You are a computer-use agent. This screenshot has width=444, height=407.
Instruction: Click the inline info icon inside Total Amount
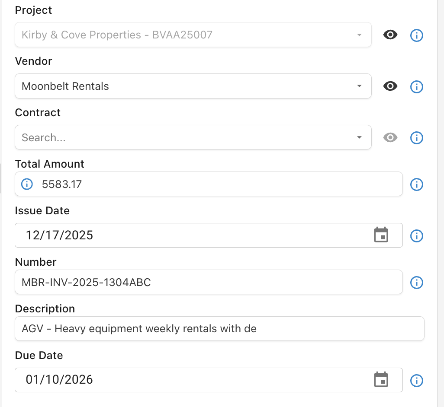click(x=26, y=184)
